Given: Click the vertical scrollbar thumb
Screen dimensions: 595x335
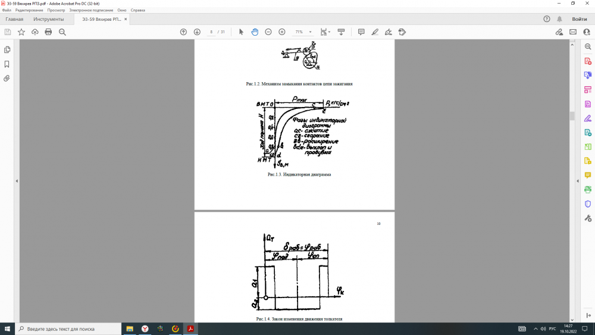Looking at the screenshot, I should tap(572, 116).
